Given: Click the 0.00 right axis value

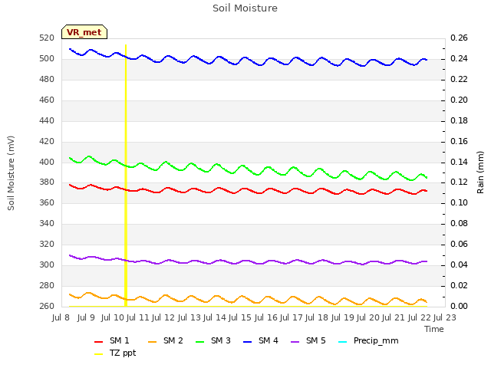Looking at the screenshot, I should [459, 306].
